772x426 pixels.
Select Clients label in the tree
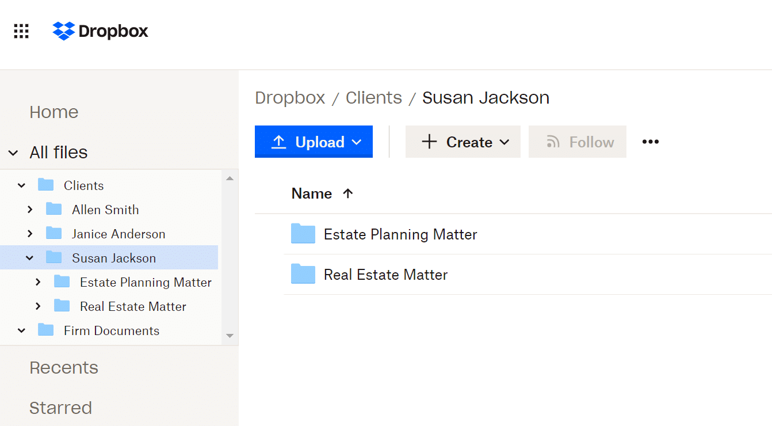(84, 185)
